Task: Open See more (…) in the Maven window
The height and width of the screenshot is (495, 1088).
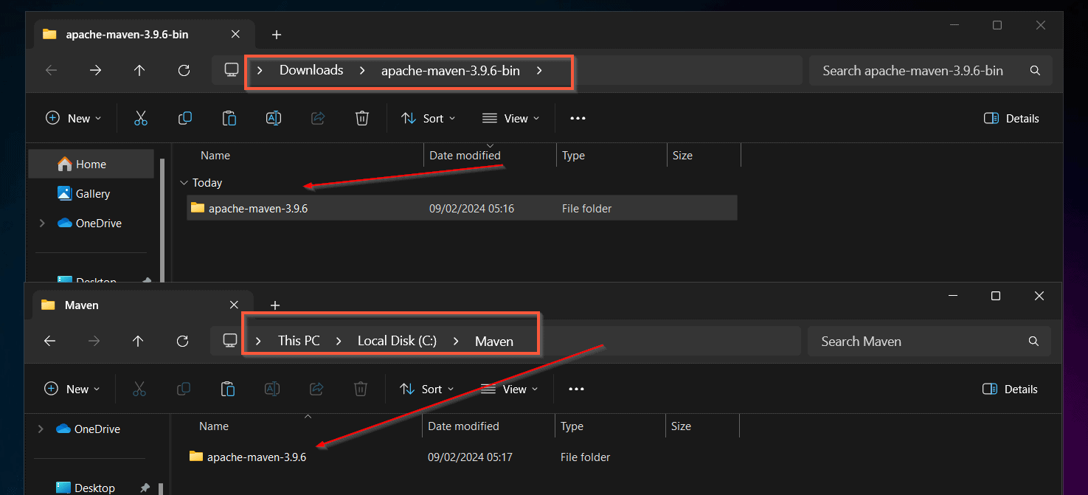Action: pyautogui.click(x=576, y=389)
